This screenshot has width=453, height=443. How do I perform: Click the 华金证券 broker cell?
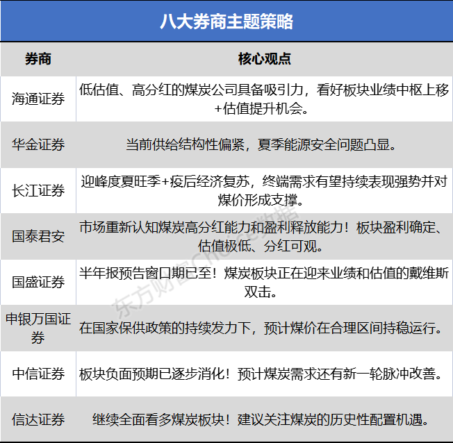(x=38, y=144)
